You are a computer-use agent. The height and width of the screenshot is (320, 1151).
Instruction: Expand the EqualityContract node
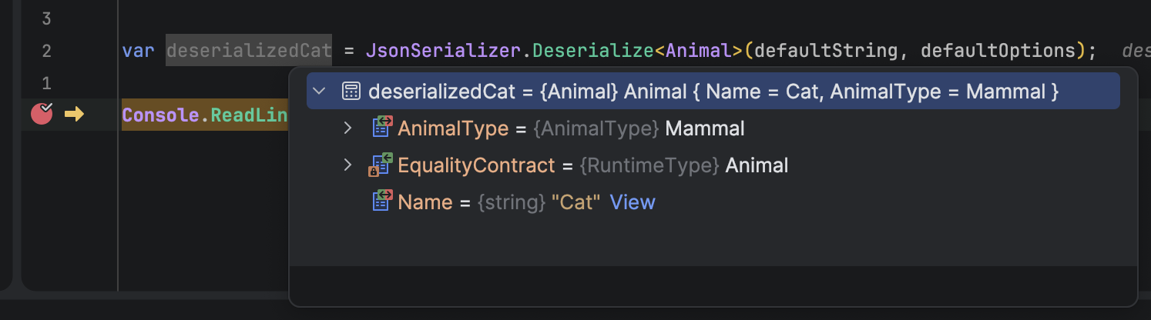click(x=347, y=165)
